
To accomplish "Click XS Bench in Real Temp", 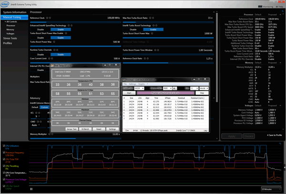I will tap(85, 129).
